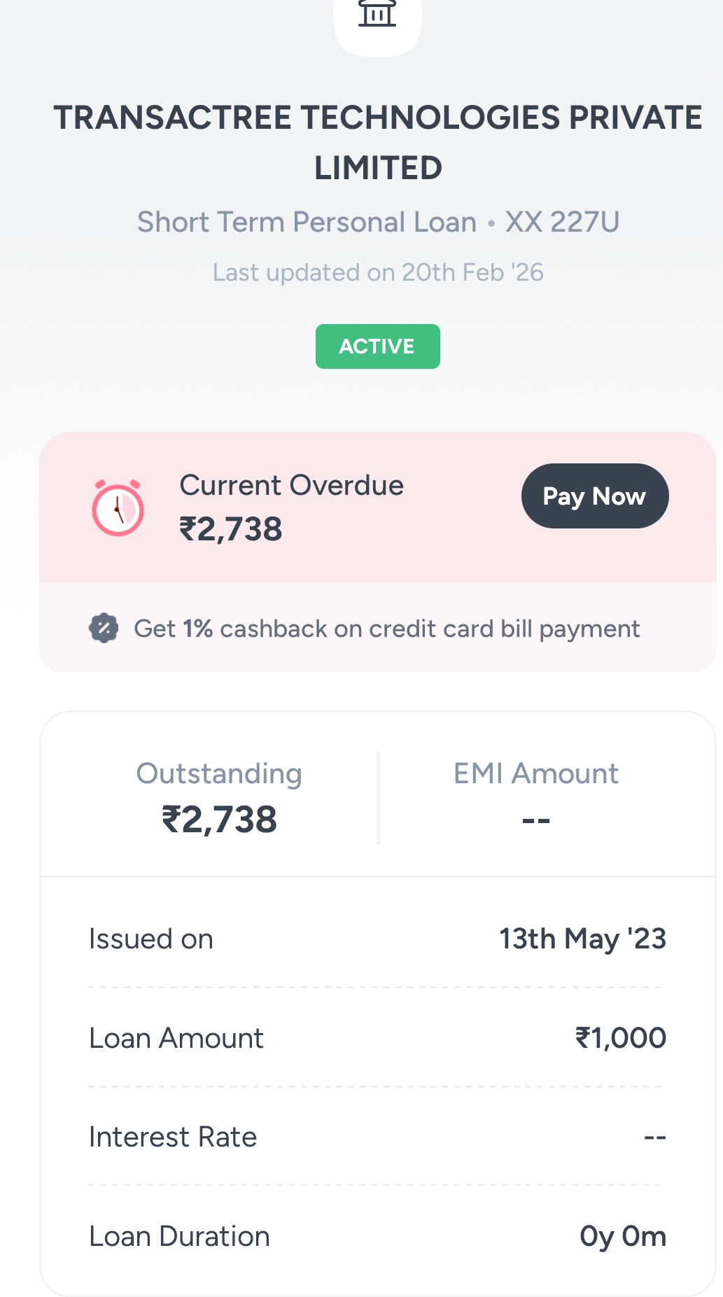Tap the Outstanding amount section

[x=219, y=798]
